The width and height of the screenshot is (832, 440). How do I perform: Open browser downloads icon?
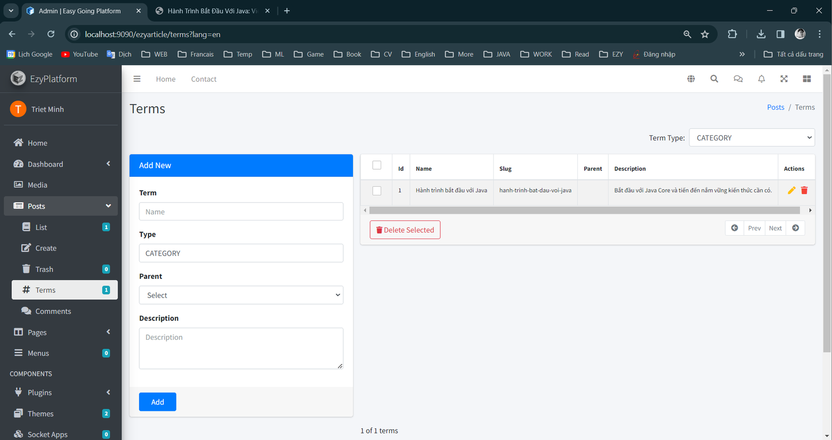coord(761,34)
